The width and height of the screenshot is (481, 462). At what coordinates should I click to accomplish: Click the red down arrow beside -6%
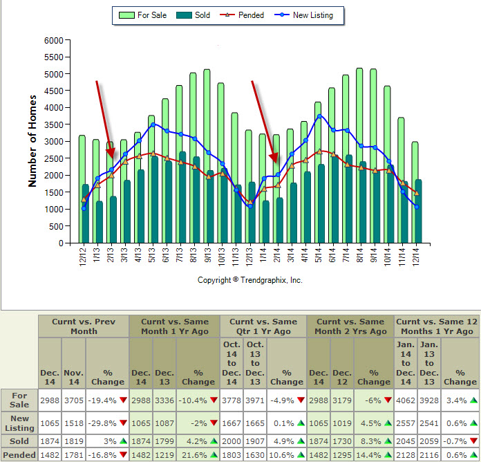coord(388,400)
